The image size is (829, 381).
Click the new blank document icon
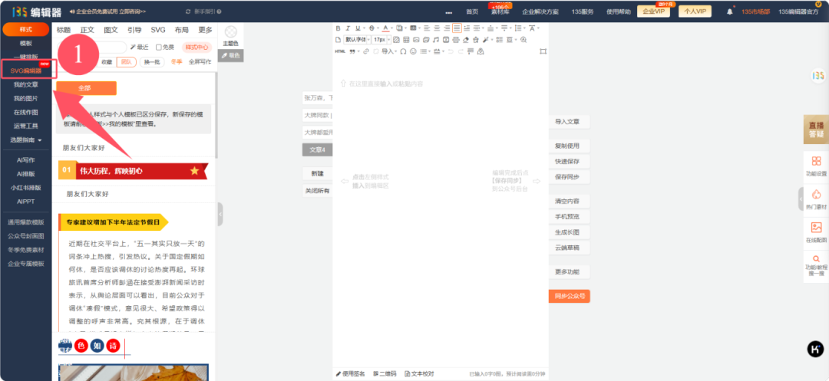(x=339, y=40)
